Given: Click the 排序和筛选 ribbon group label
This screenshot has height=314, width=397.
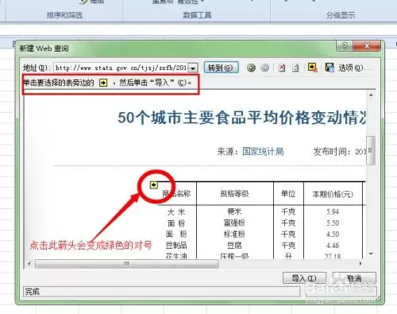Looking at the screenshot, I should [x=64, y=15].
